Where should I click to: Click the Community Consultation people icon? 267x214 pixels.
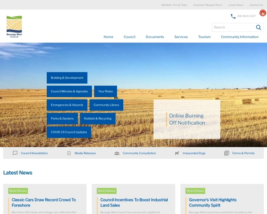pyautogui.click(x=117, y=153)
